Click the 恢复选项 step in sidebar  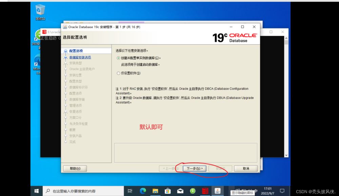tap(76, 112)
